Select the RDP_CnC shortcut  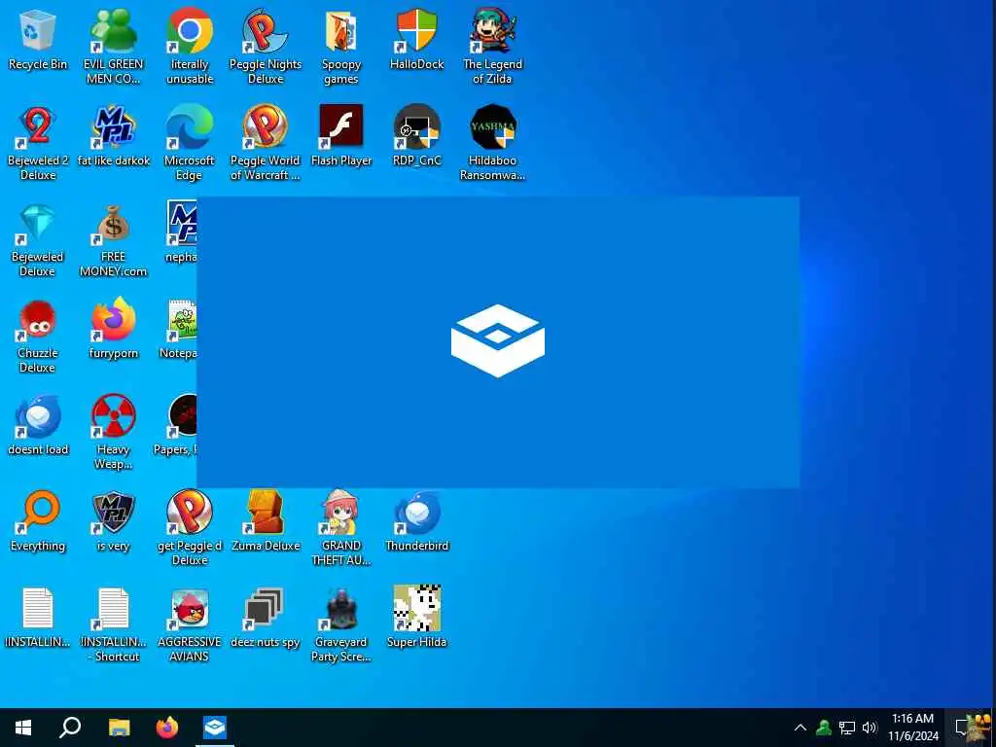[416, 136]
